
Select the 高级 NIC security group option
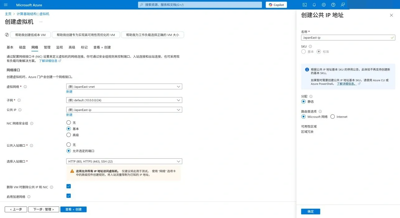coord(69,135)
